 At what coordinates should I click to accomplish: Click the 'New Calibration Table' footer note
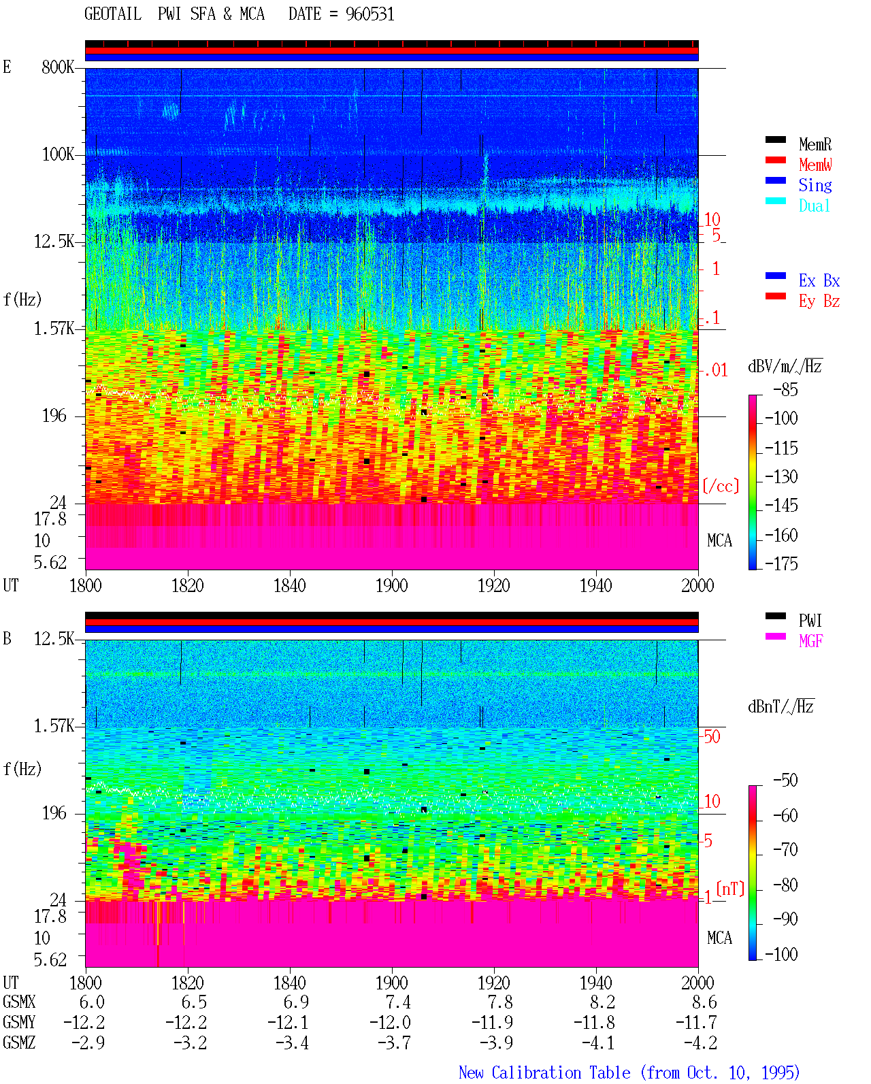pyautogui.click(x=629, y=1072)
